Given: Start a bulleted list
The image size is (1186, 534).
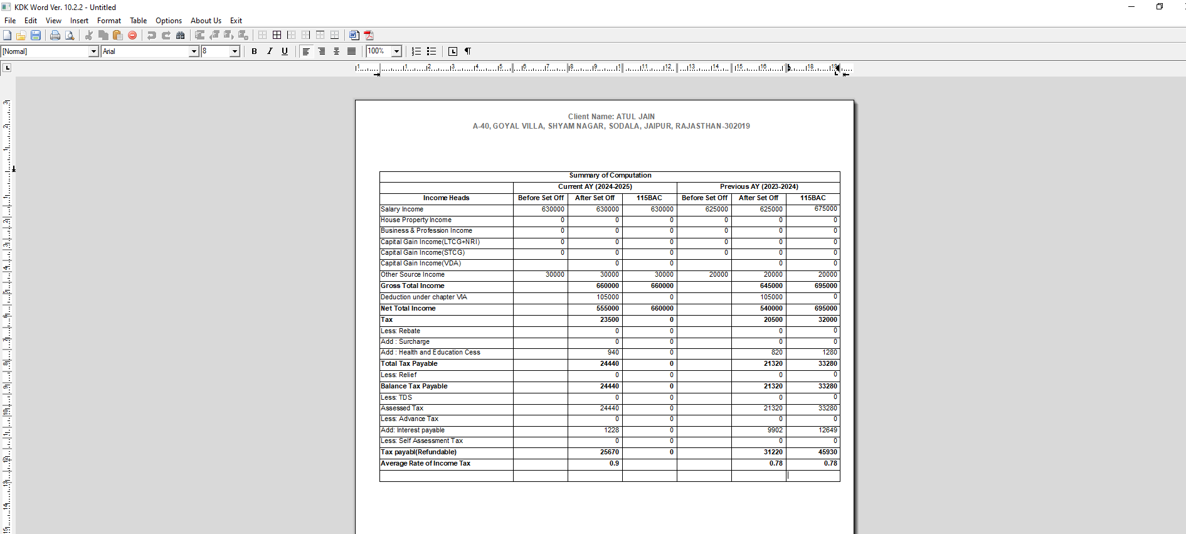Looking at the screenshot, I should [432, 51].
